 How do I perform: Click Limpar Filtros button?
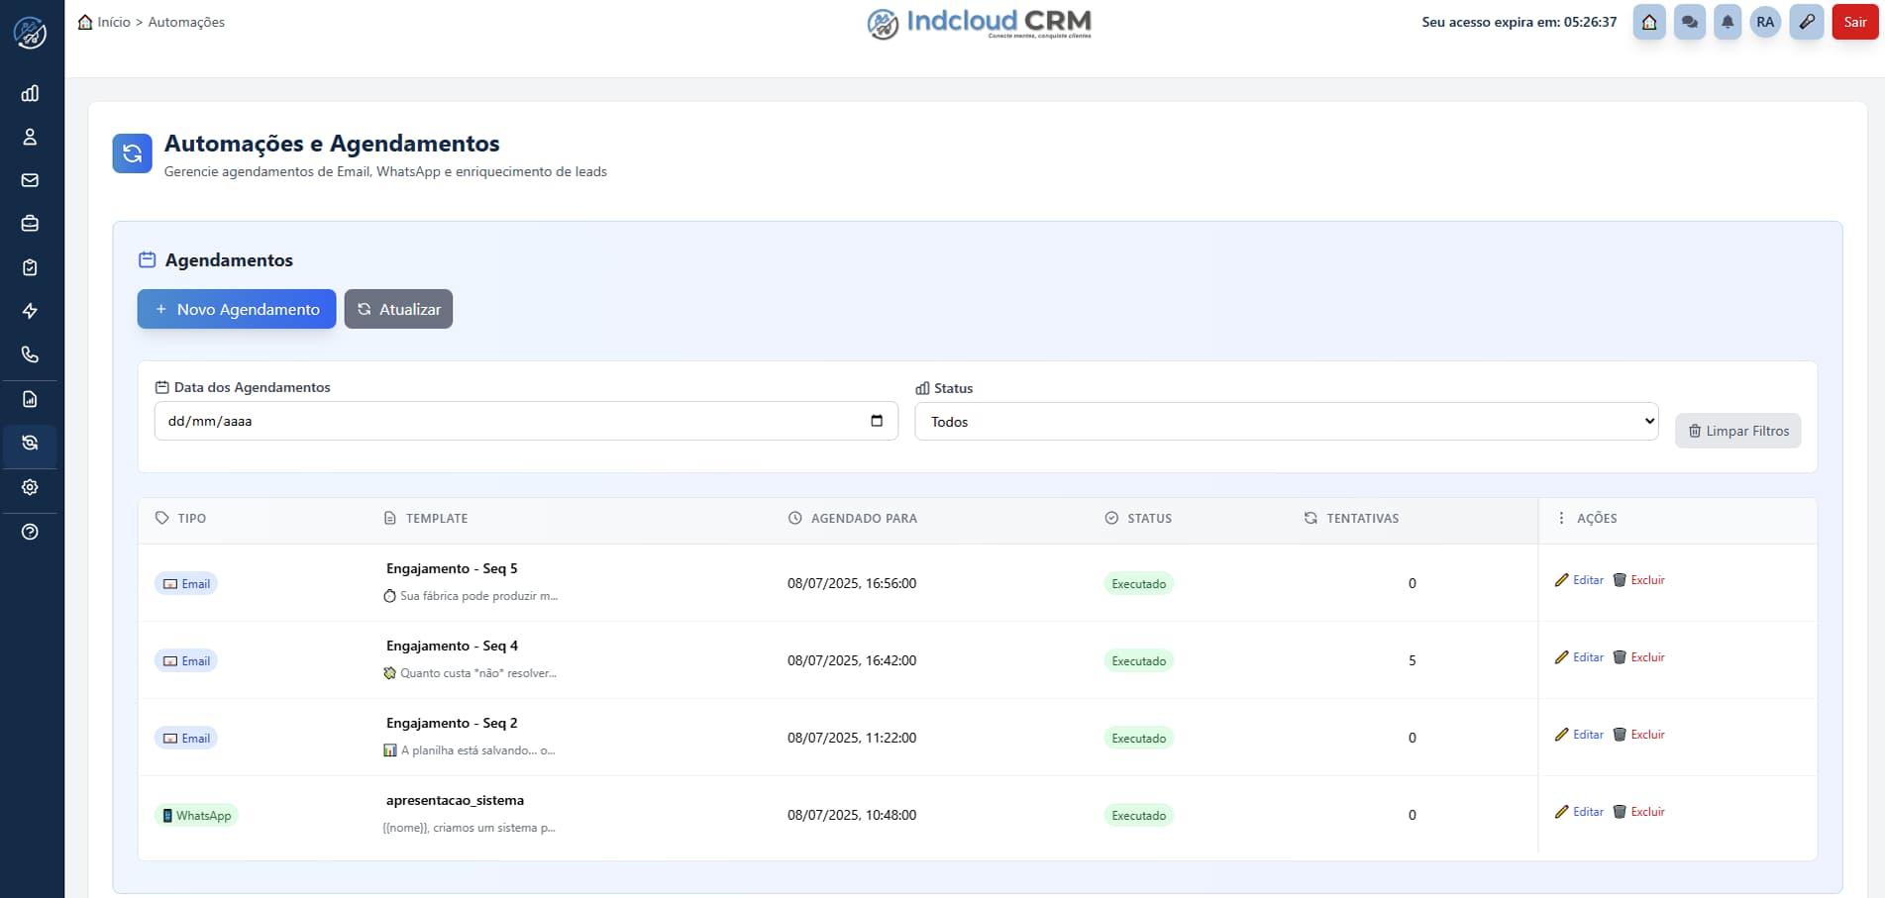click(x=1737, y=431)
